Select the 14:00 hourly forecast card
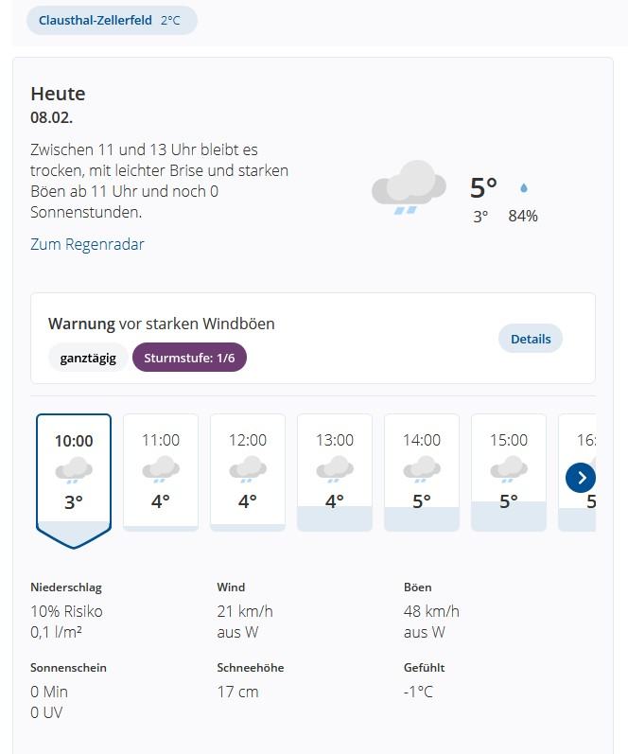628x754 pixels. (x=422, y=472)
